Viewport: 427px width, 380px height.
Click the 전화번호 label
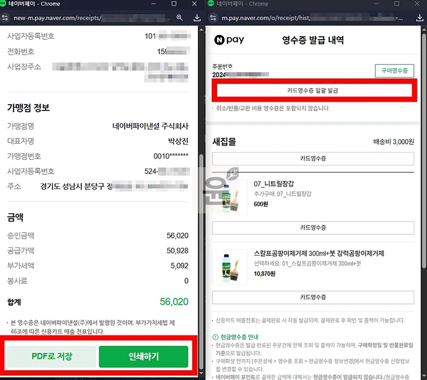20,51
